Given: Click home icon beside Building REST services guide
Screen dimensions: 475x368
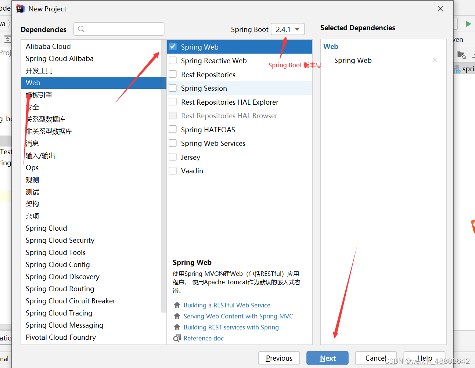Looking at the screenshot, I should click(x=177, y=327).
